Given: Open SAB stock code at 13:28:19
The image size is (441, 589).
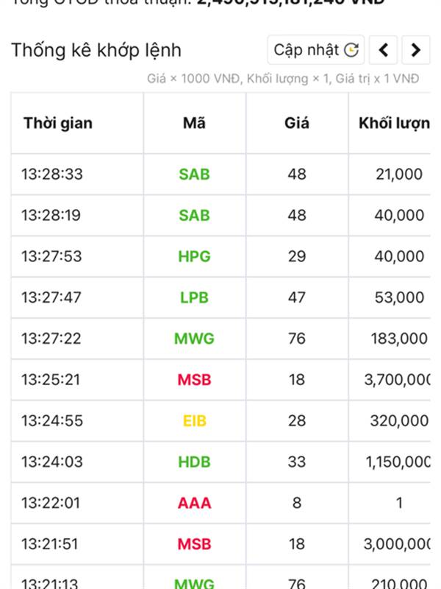Looking at the screenshot, I should point(194,215).
